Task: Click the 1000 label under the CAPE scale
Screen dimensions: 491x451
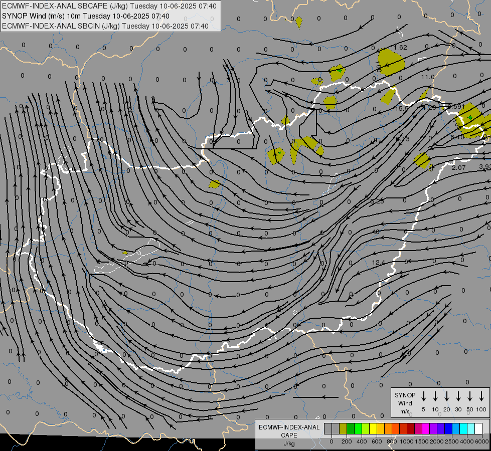Action: click(x=407, y=441)
